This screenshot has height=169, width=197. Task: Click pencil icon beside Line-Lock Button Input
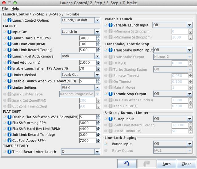tap(106, 144)
